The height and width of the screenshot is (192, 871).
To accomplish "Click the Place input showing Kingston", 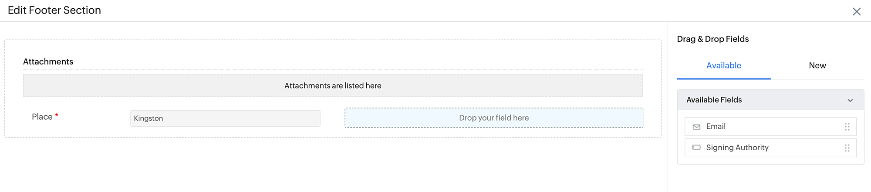I will coord(225,118).
